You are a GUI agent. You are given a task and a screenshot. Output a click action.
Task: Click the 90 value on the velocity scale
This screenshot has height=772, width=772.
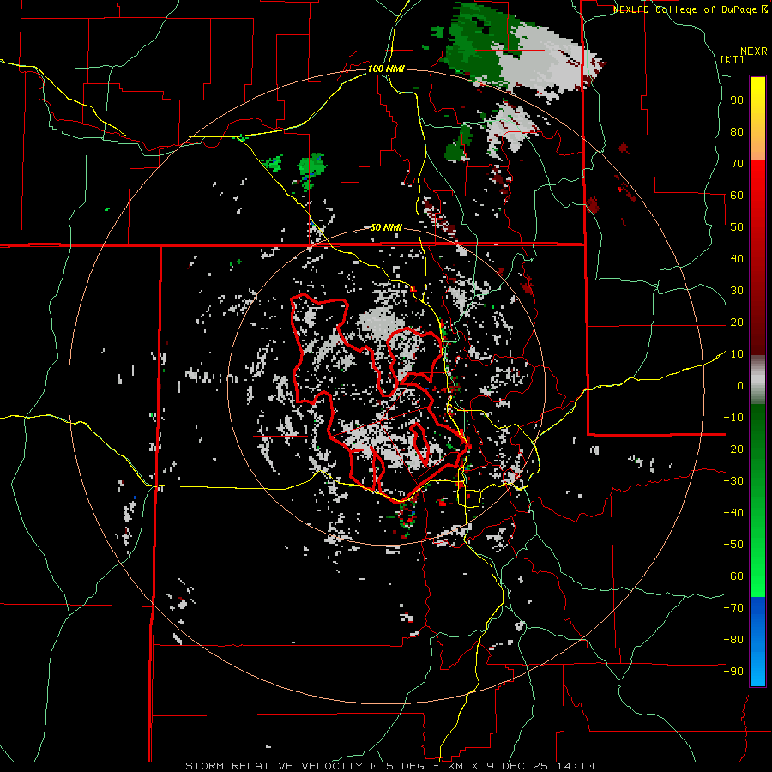point(737,100)
